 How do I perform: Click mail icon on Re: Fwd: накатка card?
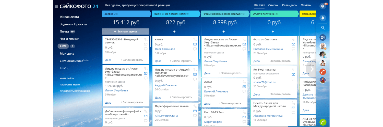coord(293,74)
